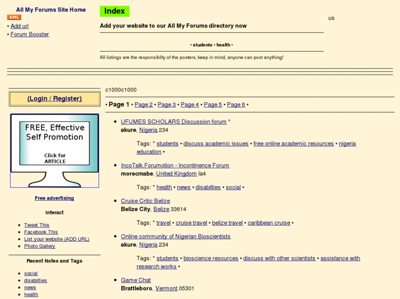
Task: Select the travel tag
Action: click(163, 223)
